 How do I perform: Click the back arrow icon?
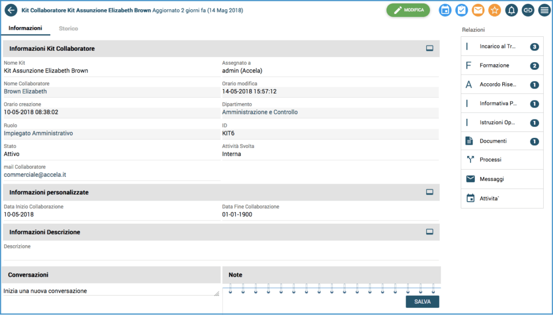(x=11, y=10)
